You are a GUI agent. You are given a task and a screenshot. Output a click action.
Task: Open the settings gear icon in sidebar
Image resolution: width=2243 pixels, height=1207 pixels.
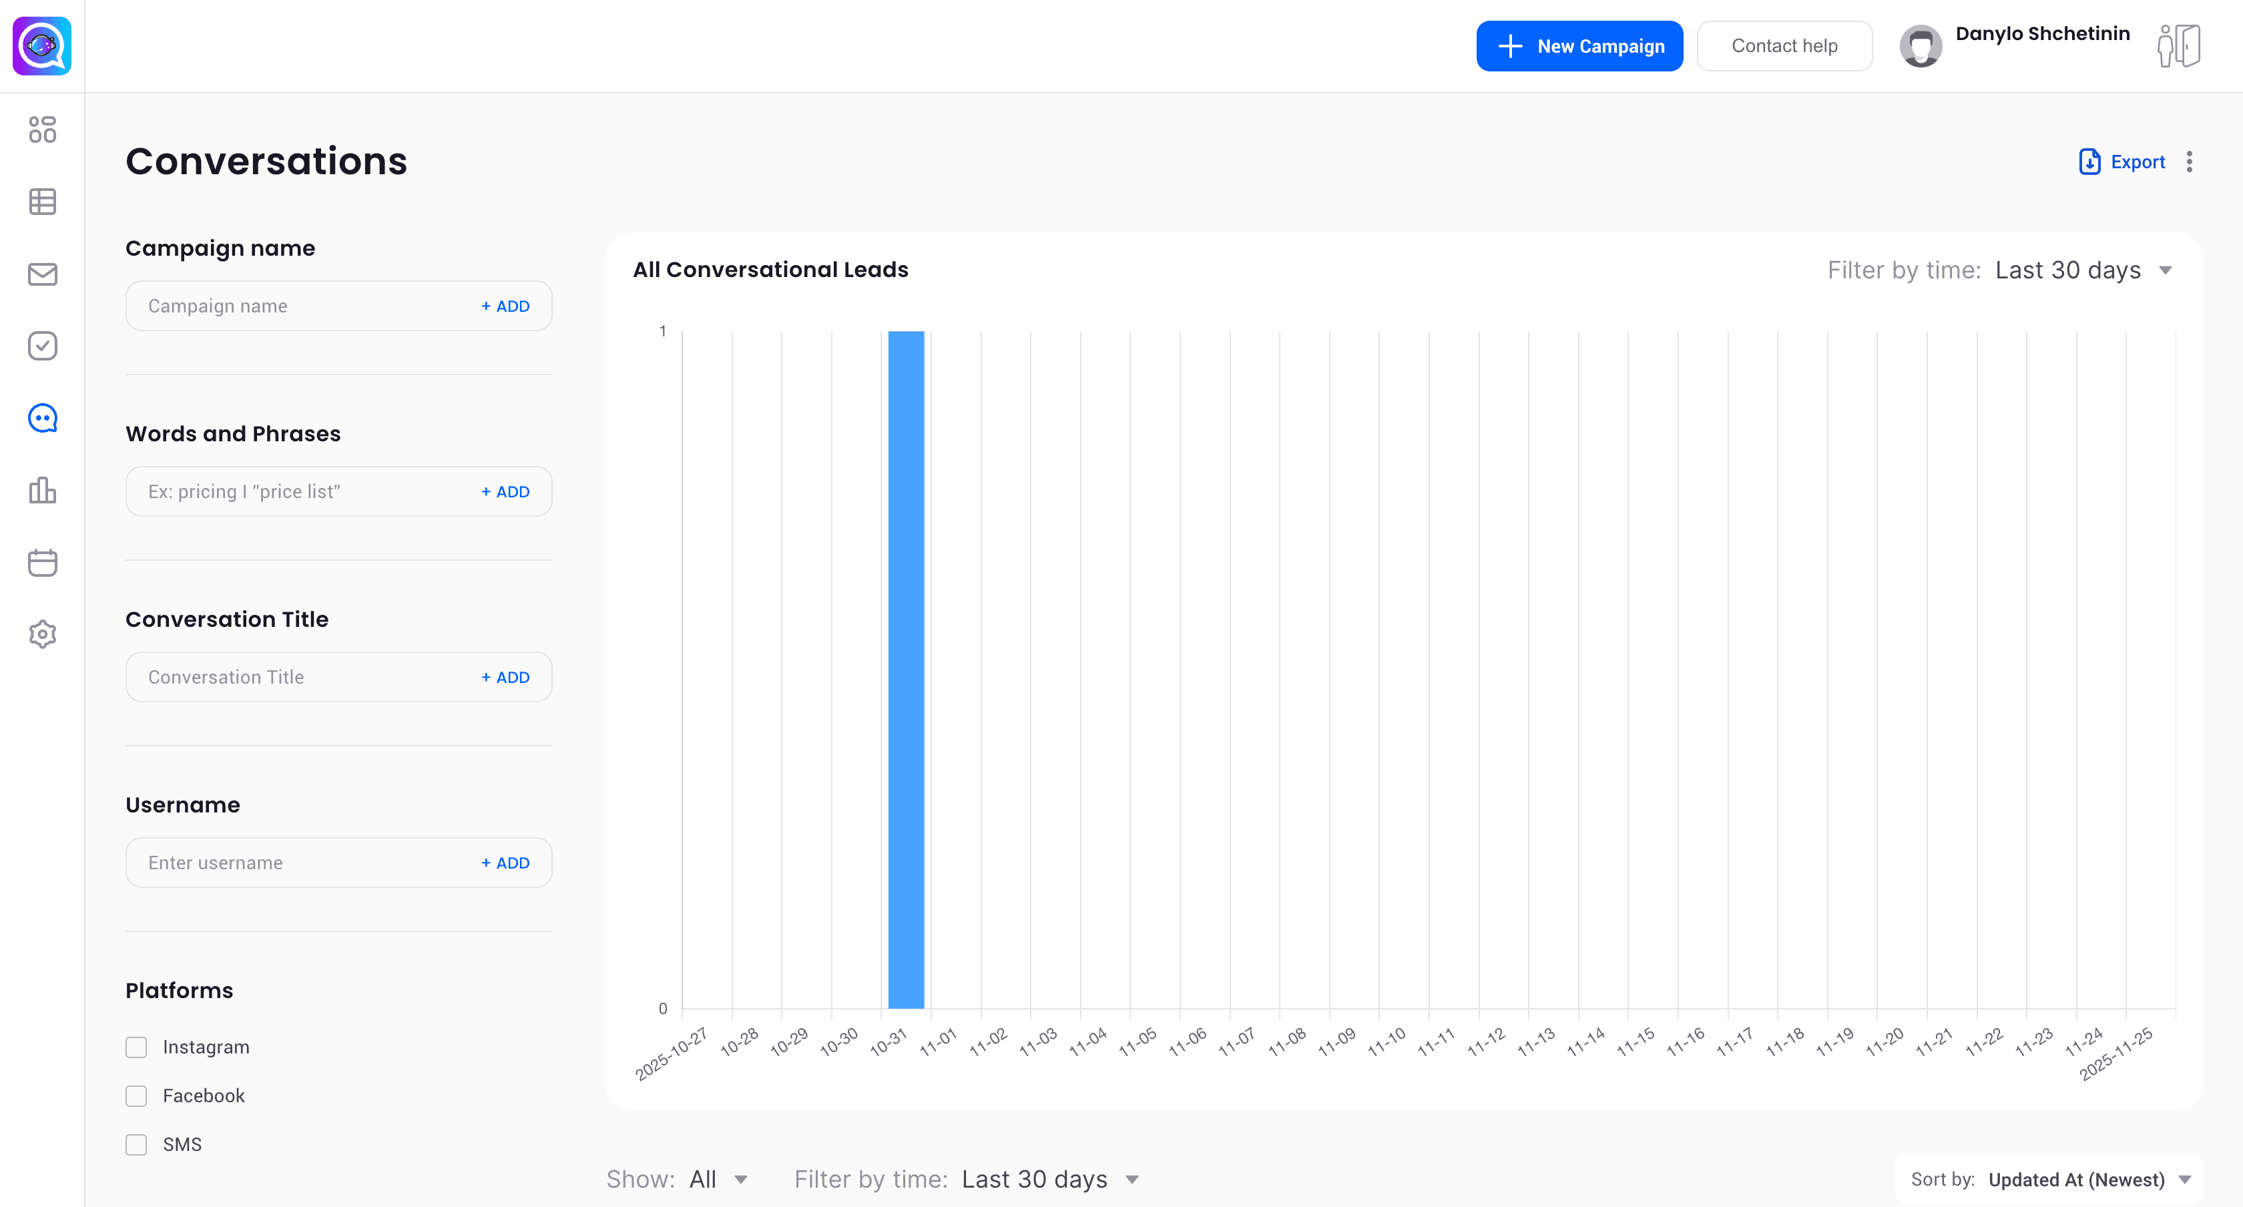(x=42, y=634)
